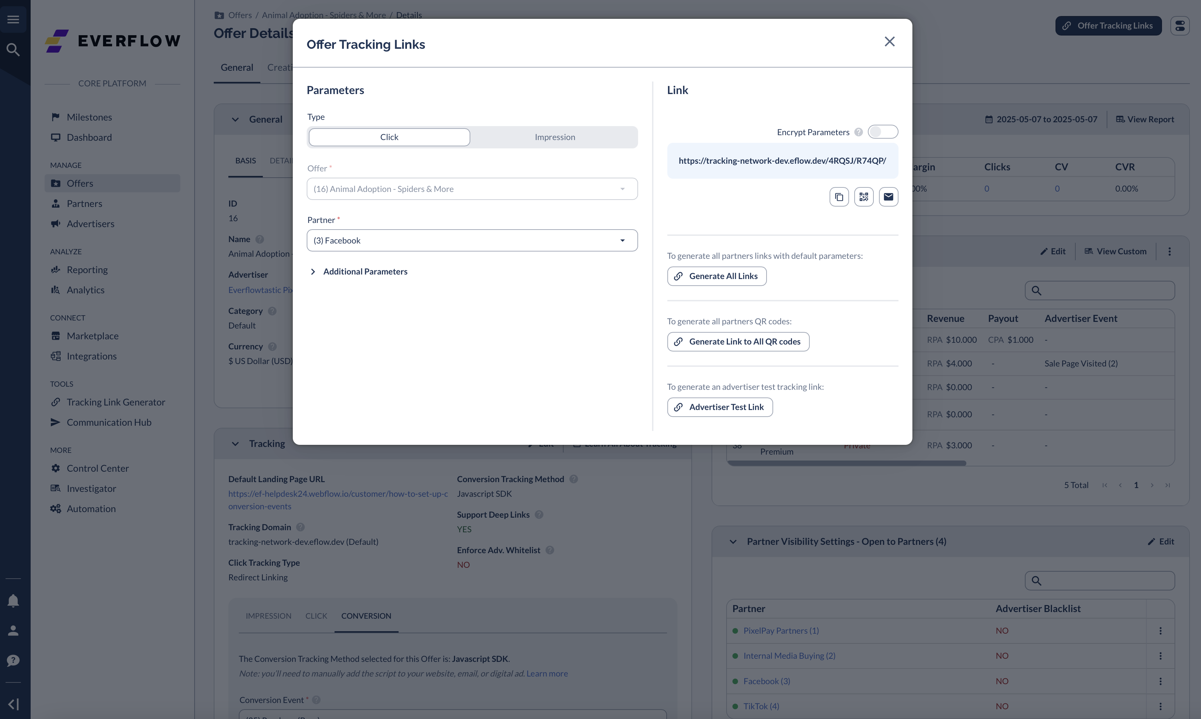Viewport: 1201px width, 719px height.
Task: Open PixelPay Partners (1) partner link
Action: pyautogui.click(x=781, y=631)
